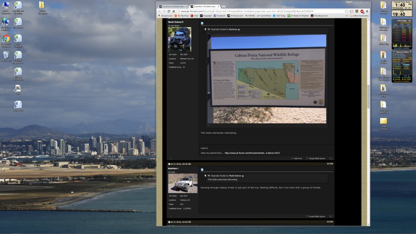416x234 pixels.
Task: Click the multi-quote icon on kmrtnsn's post
Action: 331,217
